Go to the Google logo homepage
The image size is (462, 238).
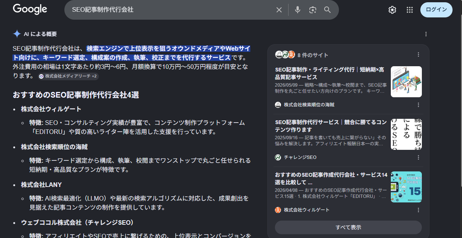click(30, 9)
